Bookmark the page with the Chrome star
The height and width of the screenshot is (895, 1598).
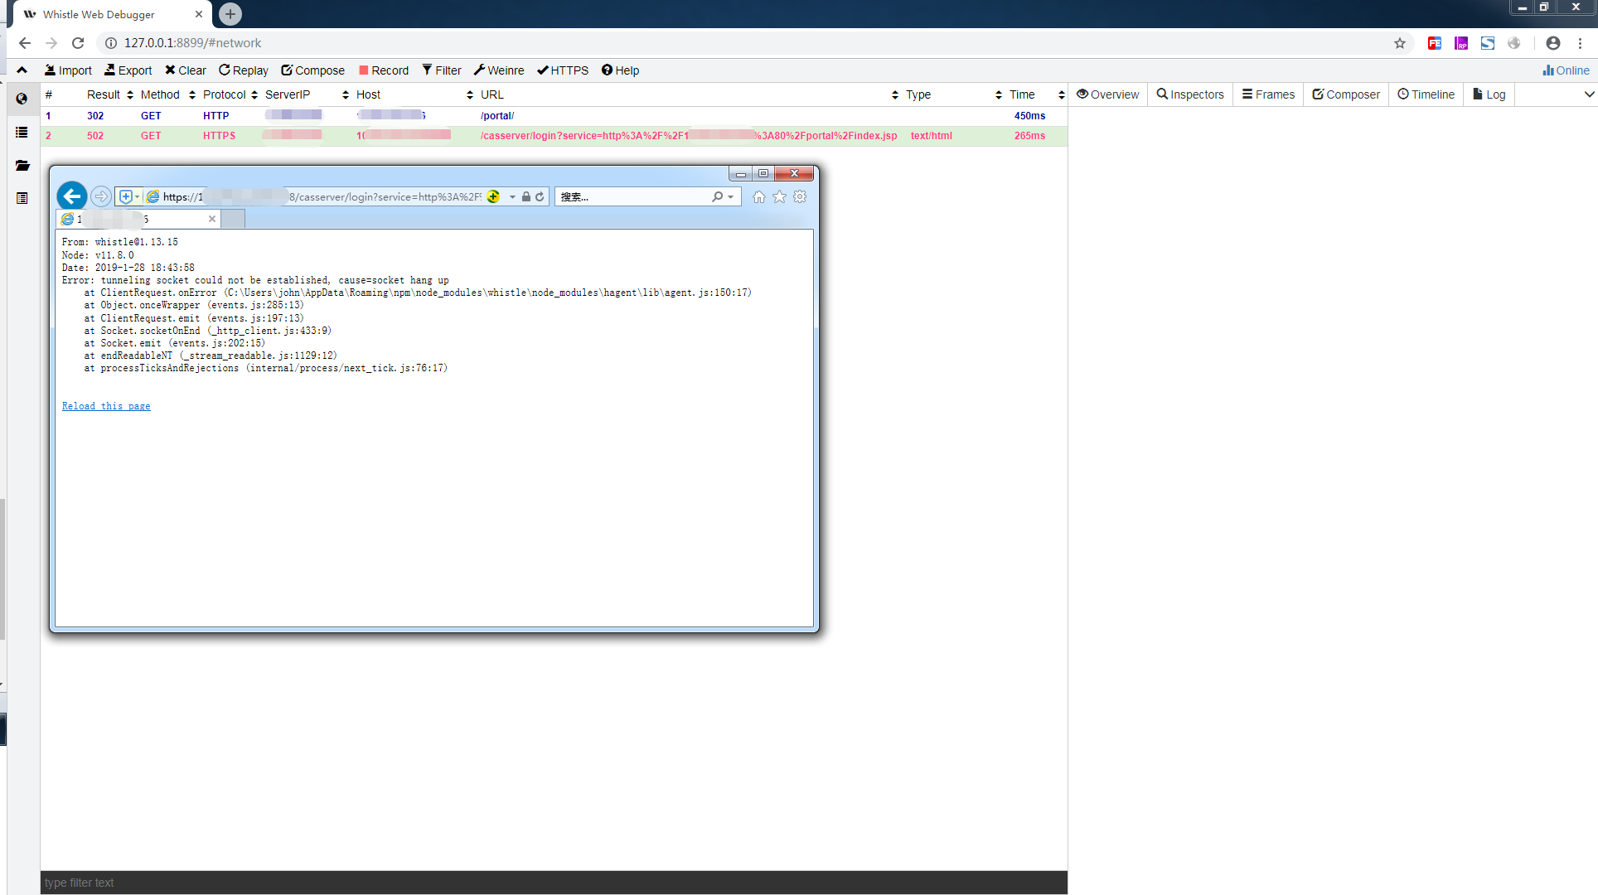tap(1400, 43)
